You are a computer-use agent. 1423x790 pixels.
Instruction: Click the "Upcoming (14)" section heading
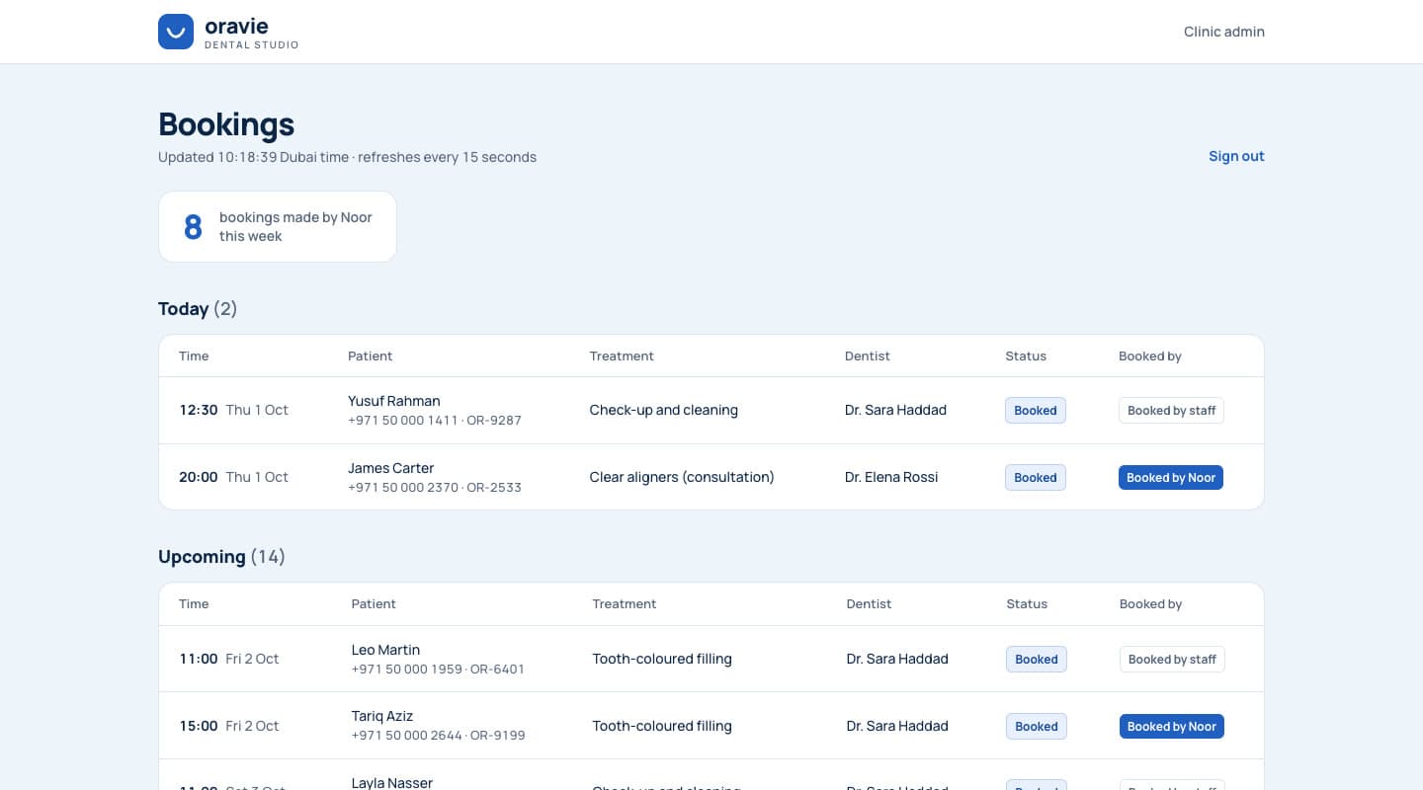(221, 557)
